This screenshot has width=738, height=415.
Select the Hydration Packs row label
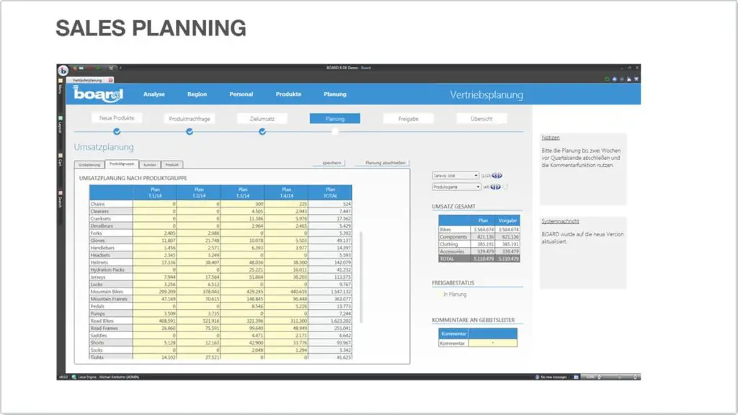point(111,269)
